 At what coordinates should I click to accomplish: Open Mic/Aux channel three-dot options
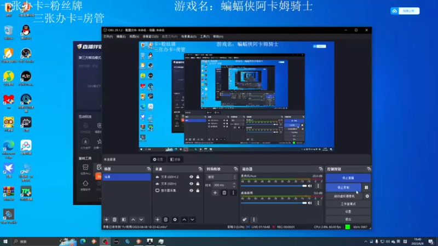tap(318, 186)
